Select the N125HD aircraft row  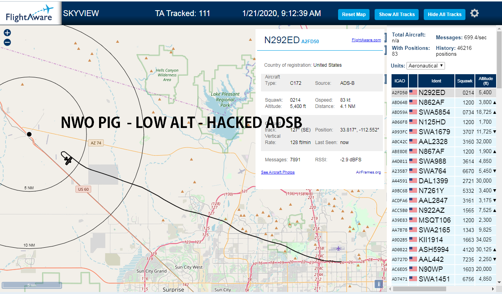pyautogui.click(x=444, y=122)
